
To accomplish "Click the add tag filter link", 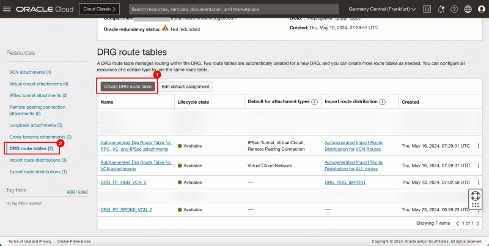I will pyautogui.click(x=70, y=191).
